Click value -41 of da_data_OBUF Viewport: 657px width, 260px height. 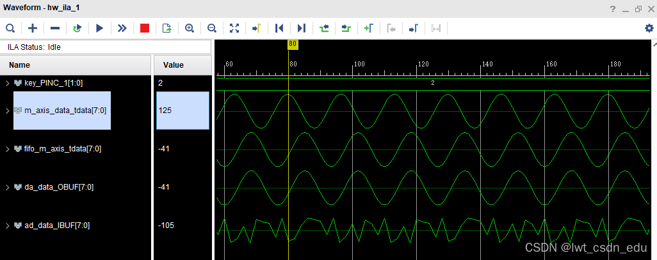[x=164, y=187]
